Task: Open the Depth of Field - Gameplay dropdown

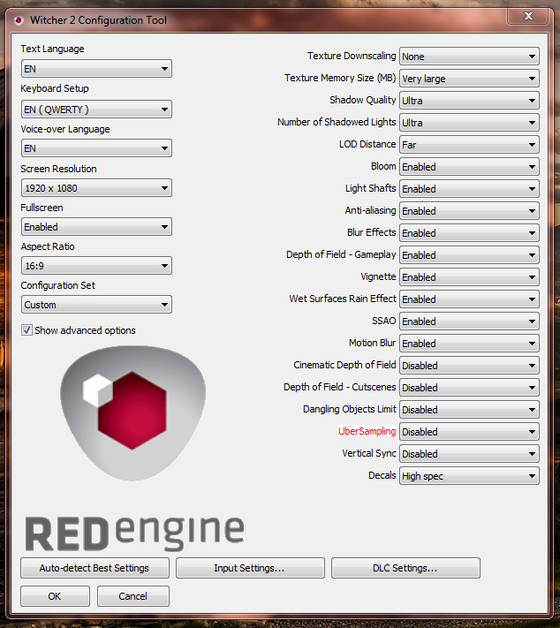Action: tap(469, 254)
